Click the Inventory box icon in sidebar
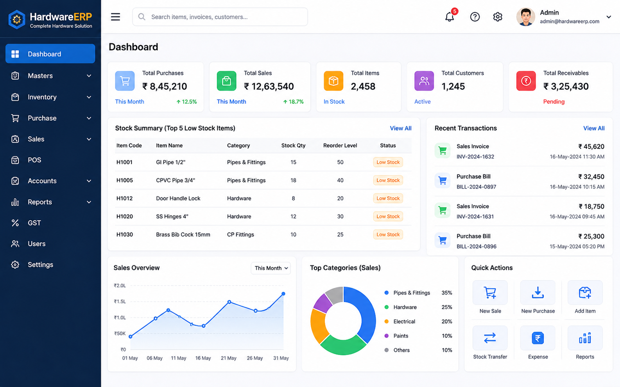Screen dimensions: 620x387 (15, 97)
